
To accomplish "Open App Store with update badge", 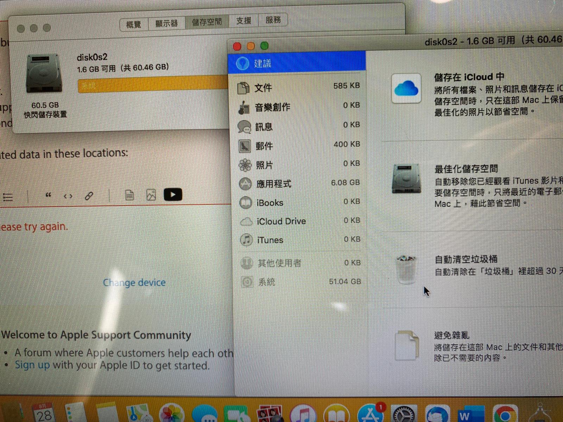I will point(370,413).
